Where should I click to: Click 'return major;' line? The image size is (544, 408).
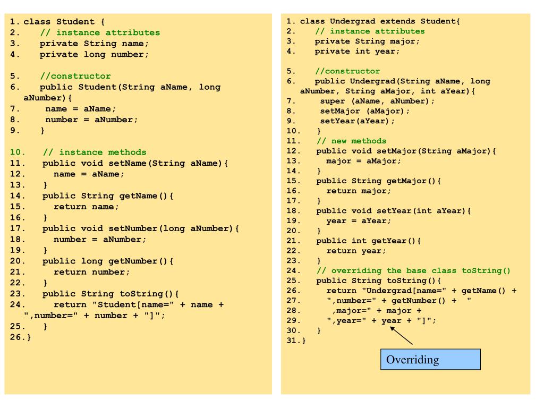359,191
